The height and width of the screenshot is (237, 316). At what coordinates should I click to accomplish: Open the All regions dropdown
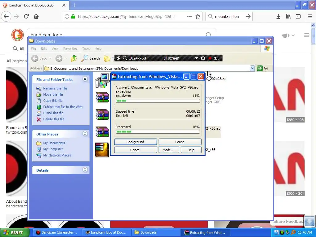17,61
